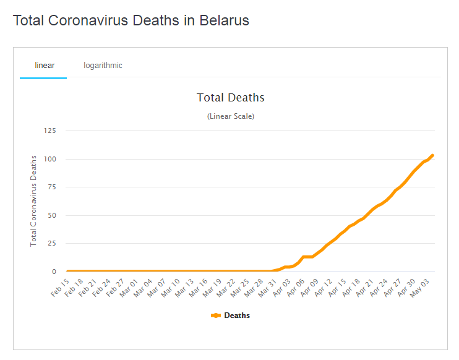The height and width of the screenshot is (360, 459).
Task: Click the orange Deaths legend marker
Action: click(215, 315)
